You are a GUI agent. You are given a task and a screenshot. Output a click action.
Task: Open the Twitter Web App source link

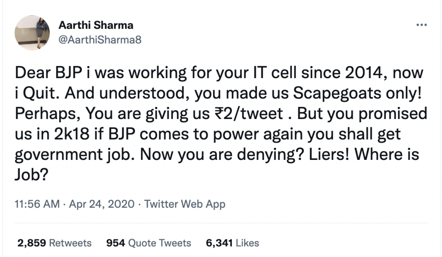point(185,204)
